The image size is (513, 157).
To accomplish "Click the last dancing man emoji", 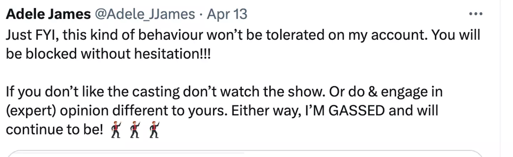I will 154,130.
